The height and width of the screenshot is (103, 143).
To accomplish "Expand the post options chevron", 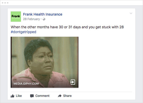I will [x=131, y=14].
